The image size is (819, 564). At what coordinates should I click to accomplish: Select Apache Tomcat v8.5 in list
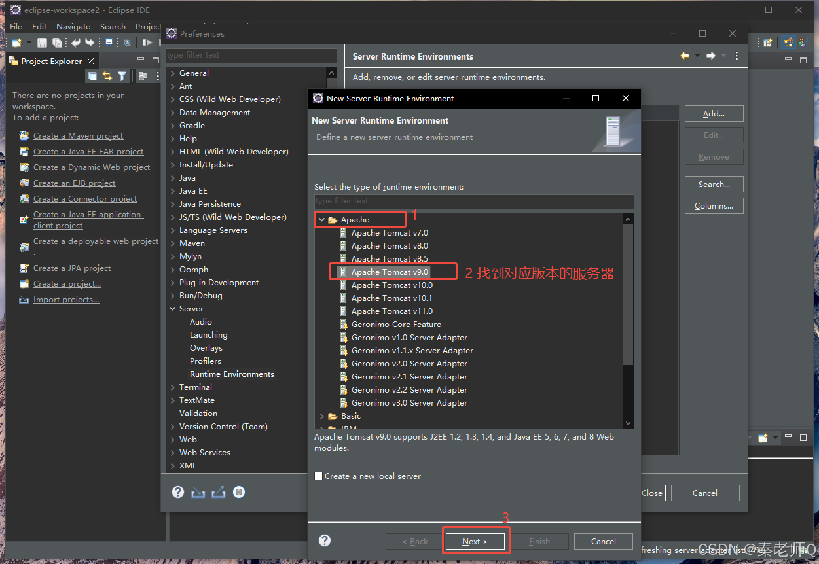click(390, 259)
